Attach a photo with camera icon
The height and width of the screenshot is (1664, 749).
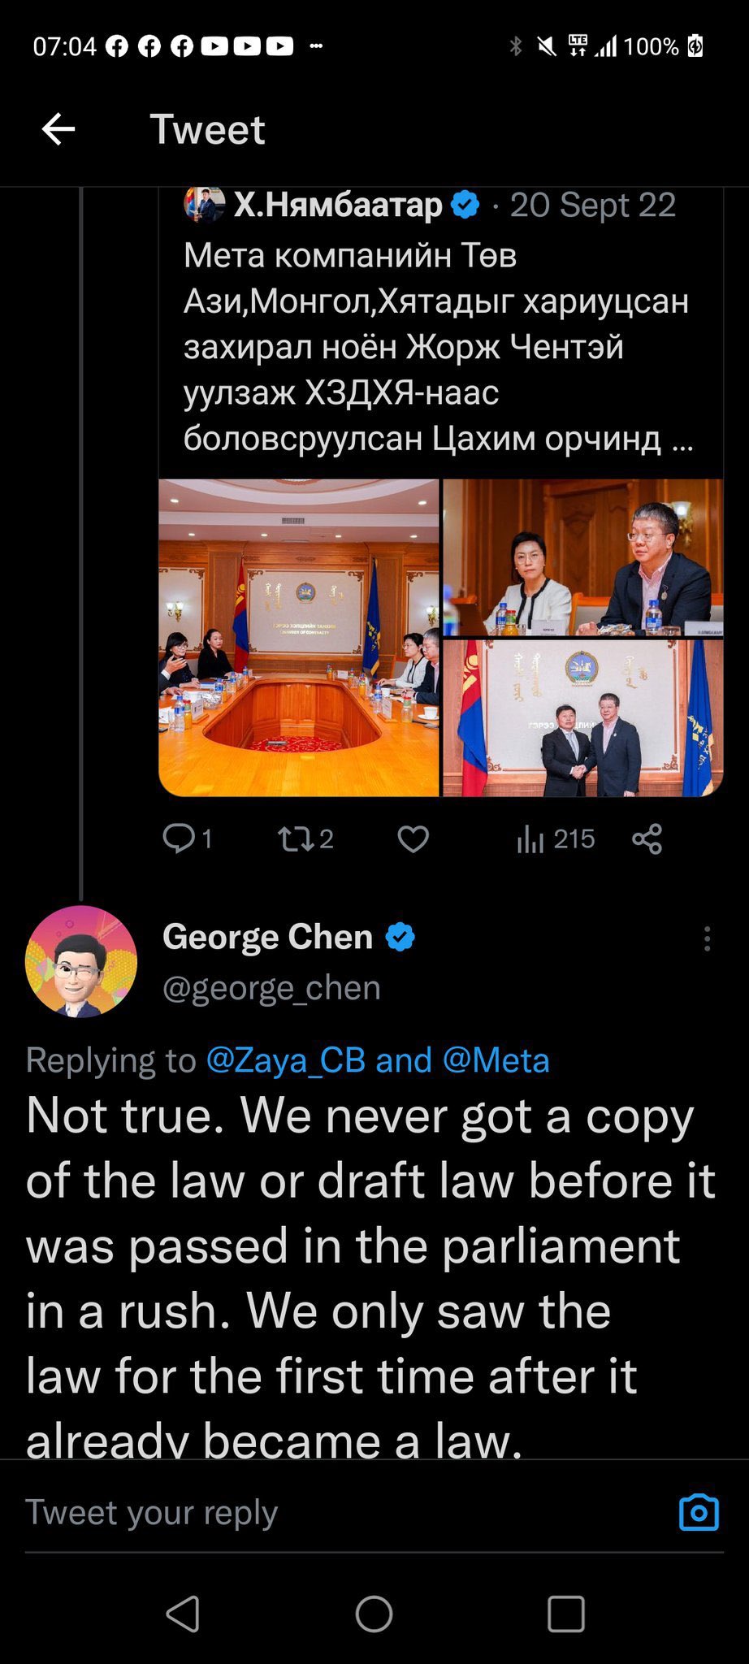[x=699, y=1512]
